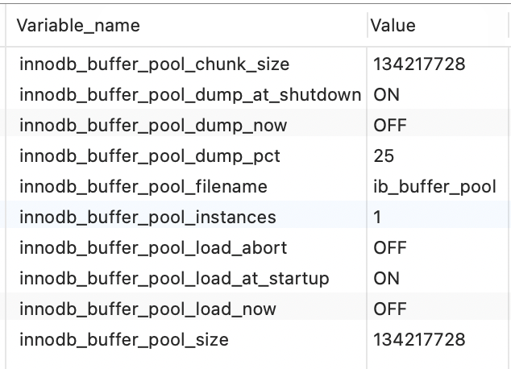Image resolution: width=511 pixels, height=369 pixels.
Task: Click the chunk_size value 134217728
Action: point(419,64)
